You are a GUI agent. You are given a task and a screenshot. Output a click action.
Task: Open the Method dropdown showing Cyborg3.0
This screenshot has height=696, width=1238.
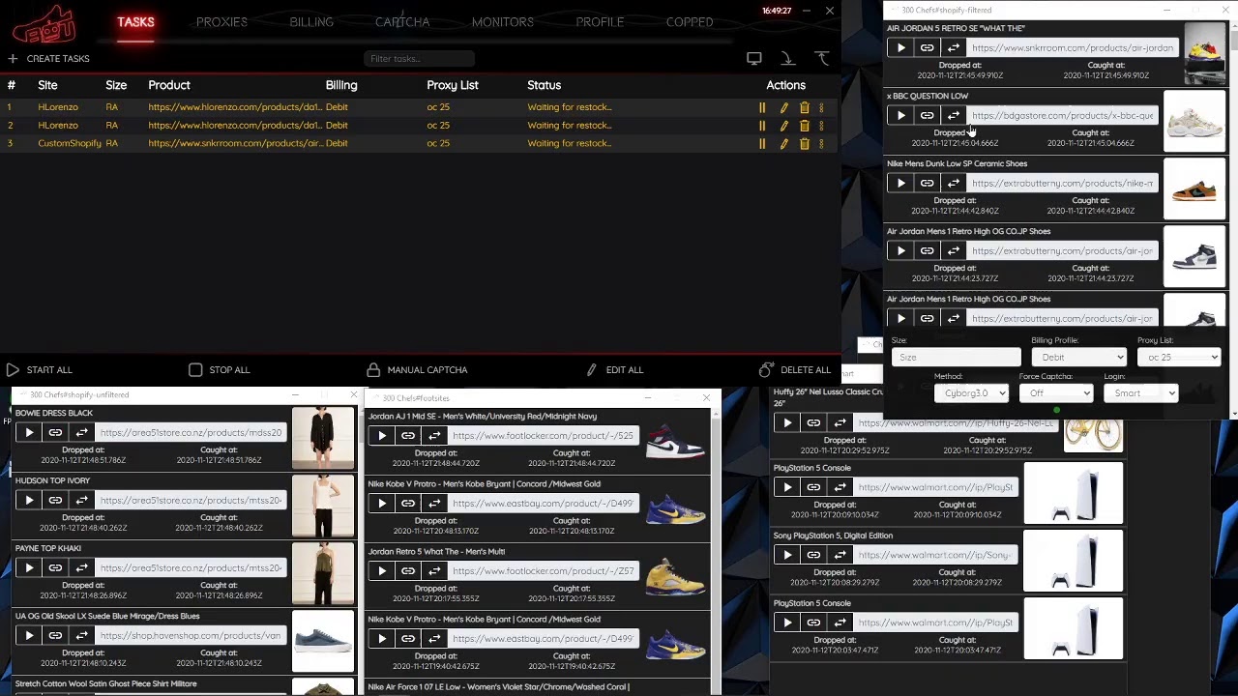(972, 392)
